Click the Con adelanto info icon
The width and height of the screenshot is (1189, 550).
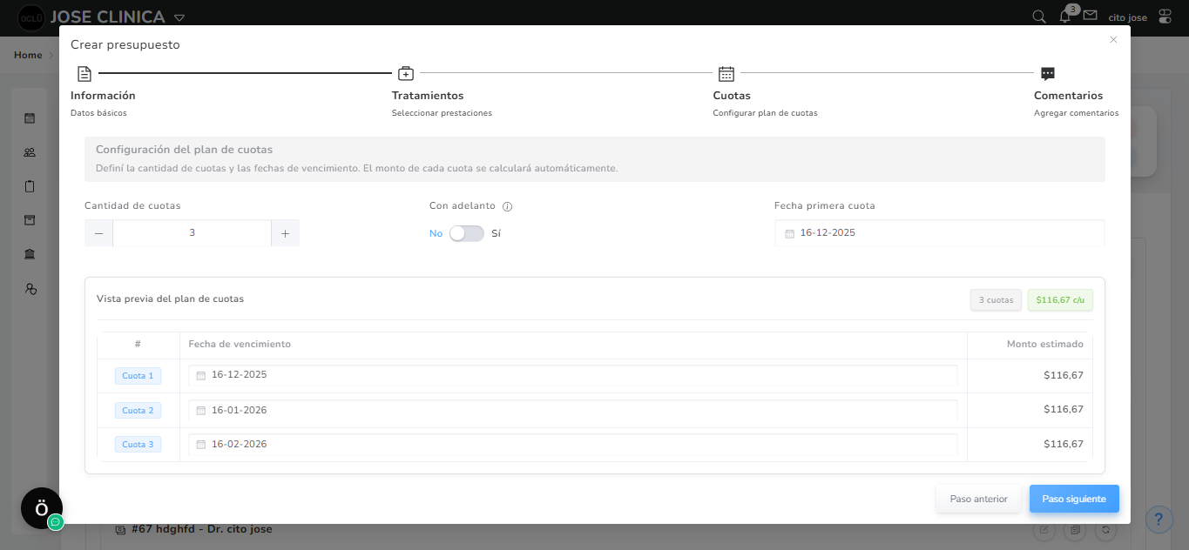507,207
